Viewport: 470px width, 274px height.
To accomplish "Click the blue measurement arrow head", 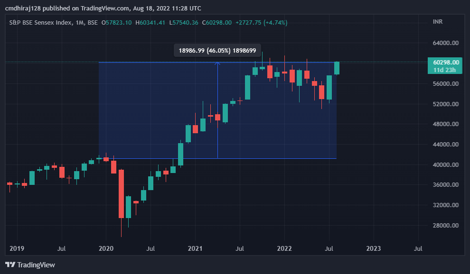I will (217, 63).
